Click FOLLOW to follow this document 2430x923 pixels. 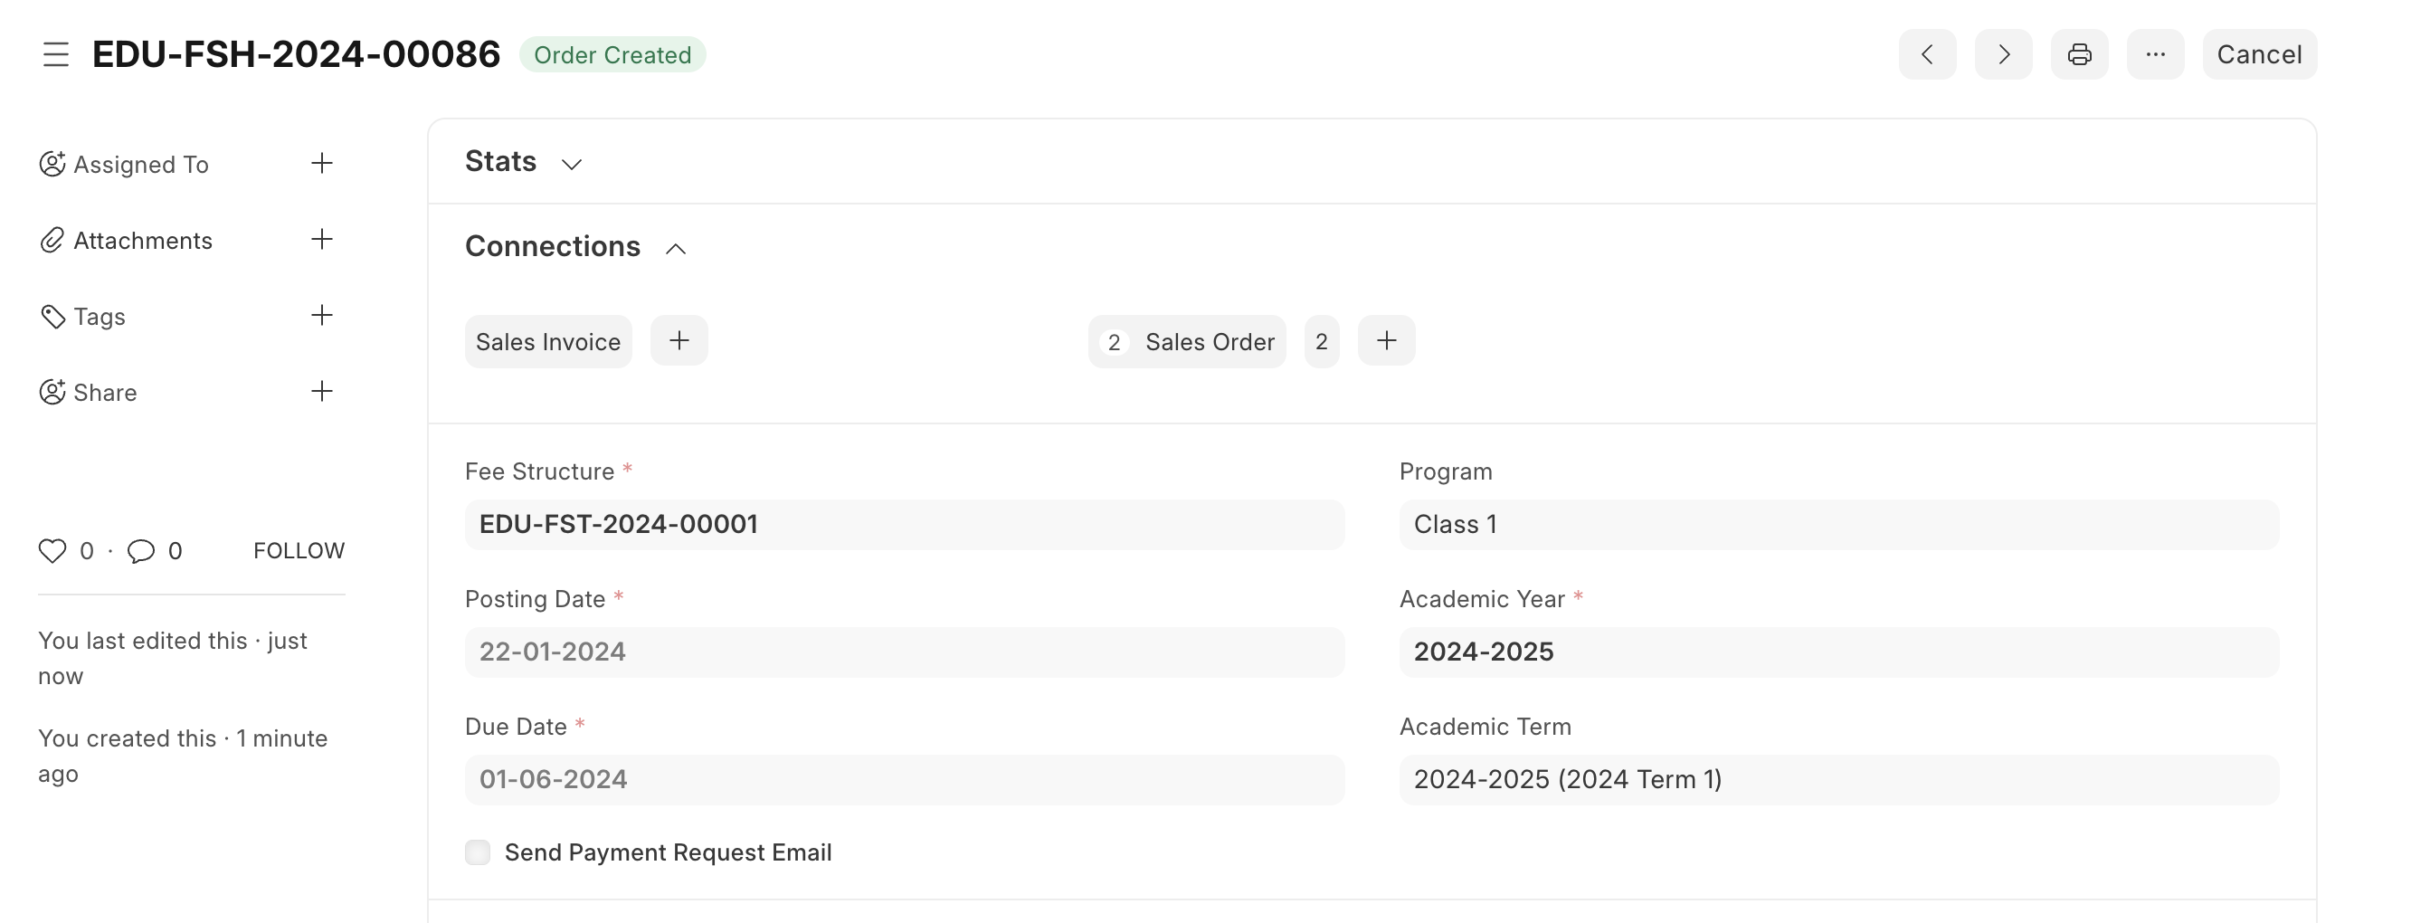pyautogui.click(x=299, y=551)
